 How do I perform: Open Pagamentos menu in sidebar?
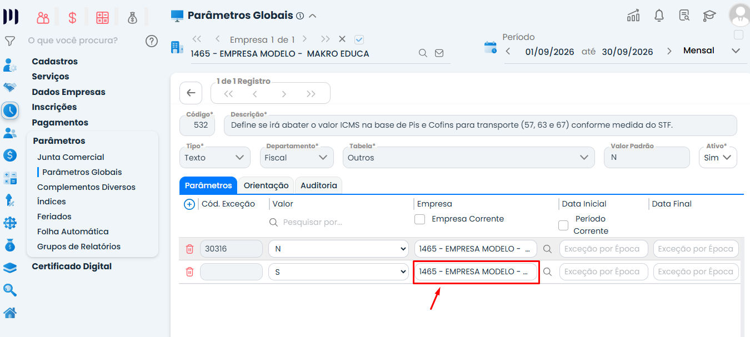pyautogui.click(x=60, y=123)
